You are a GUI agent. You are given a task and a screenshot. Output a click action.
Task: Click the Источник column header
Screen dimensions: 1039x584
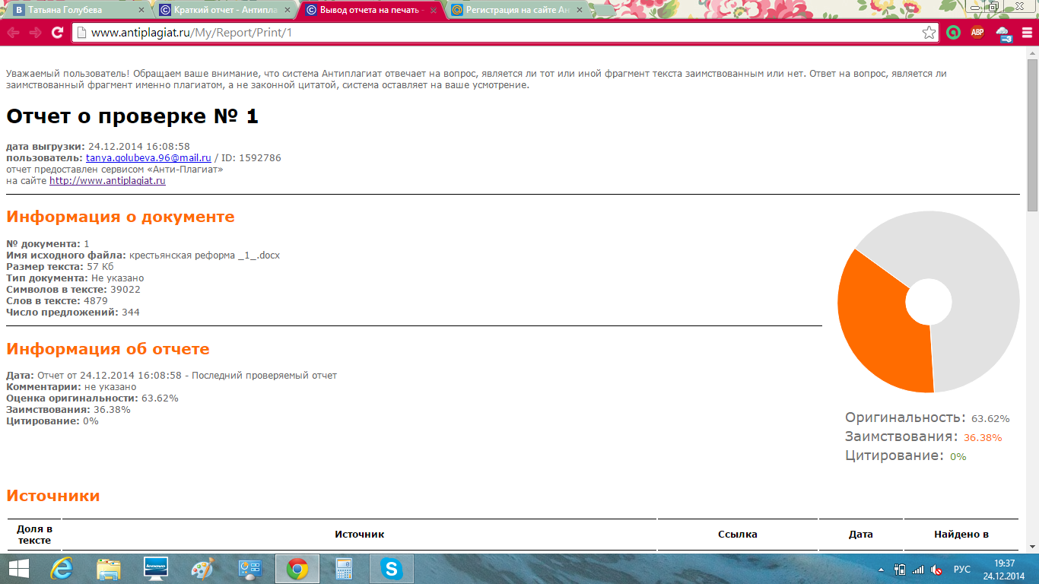(360, 535)
